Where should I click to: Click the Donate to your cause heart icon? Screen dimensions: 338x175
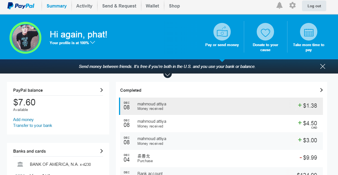tap(265, 32)
